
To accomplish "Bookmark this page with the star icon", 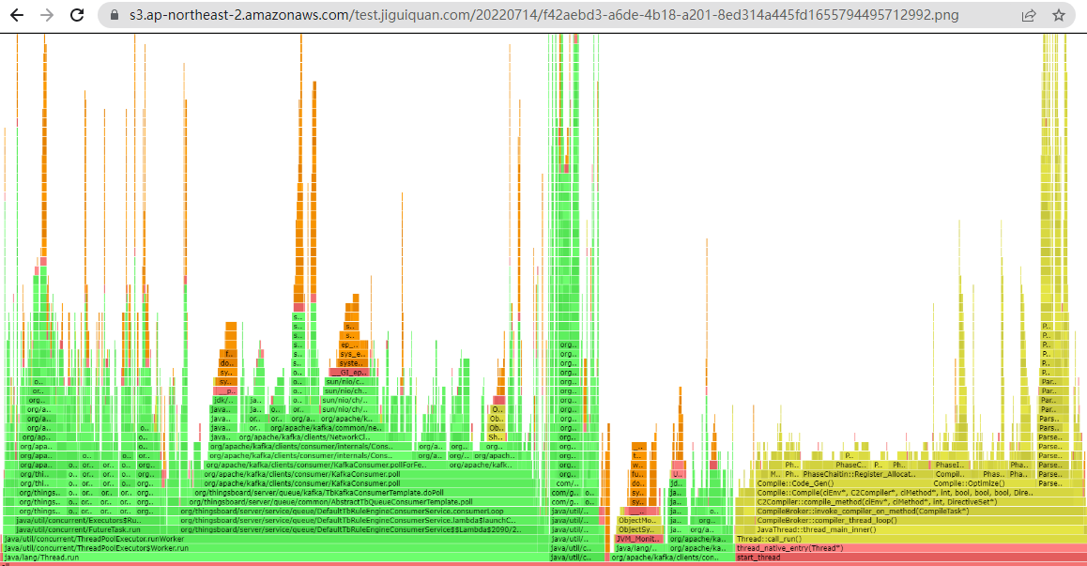I will point(1059,15).
